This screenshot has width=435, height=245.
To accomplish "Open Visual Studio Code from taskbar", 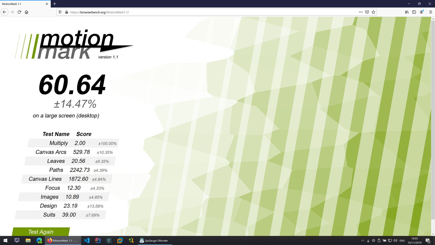I will (87, 240).
